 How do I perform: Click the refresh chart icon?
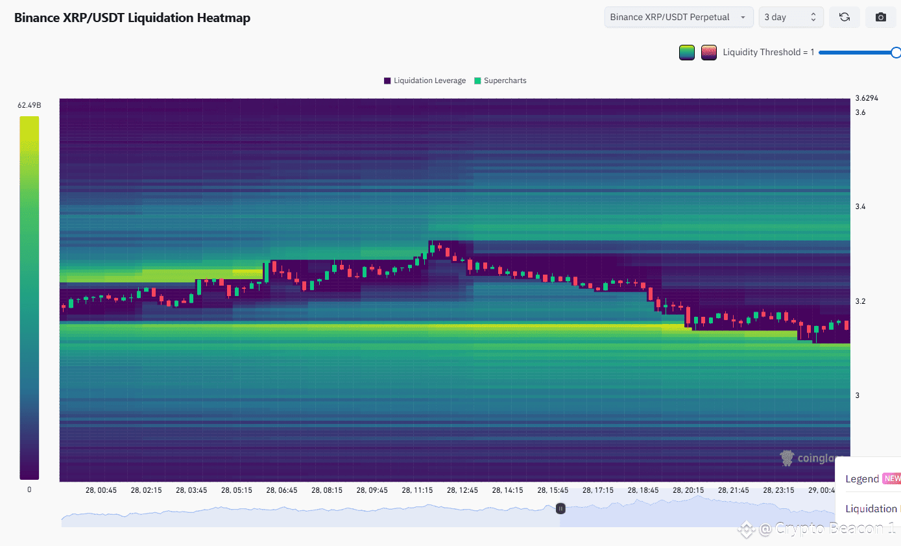pos(845,17)
